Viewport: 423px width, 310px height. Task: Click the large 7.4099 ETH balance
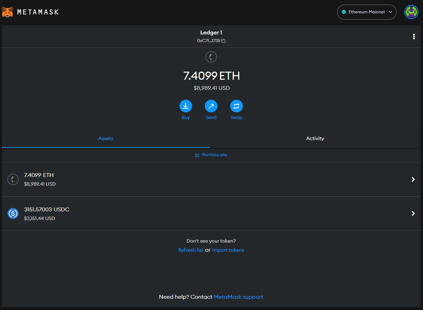coord(211,76)
